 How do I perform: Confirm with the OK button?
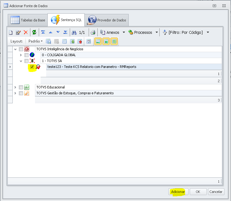tap(198, 192)
